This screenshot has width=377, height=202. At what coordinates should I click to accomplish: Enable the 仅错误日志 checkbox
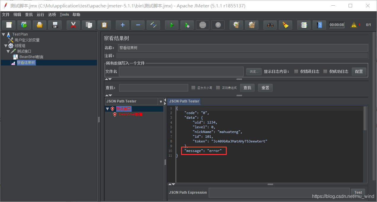pyautogui.click(x=296, y=71)
